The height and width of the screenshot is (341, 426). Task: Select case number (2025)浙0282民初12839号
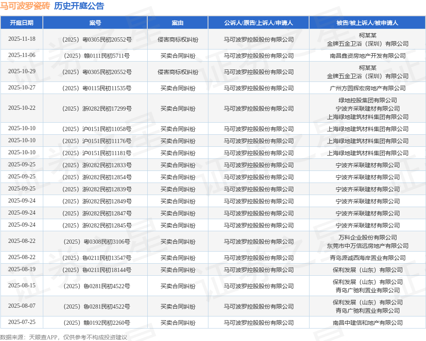click(97, 189)
